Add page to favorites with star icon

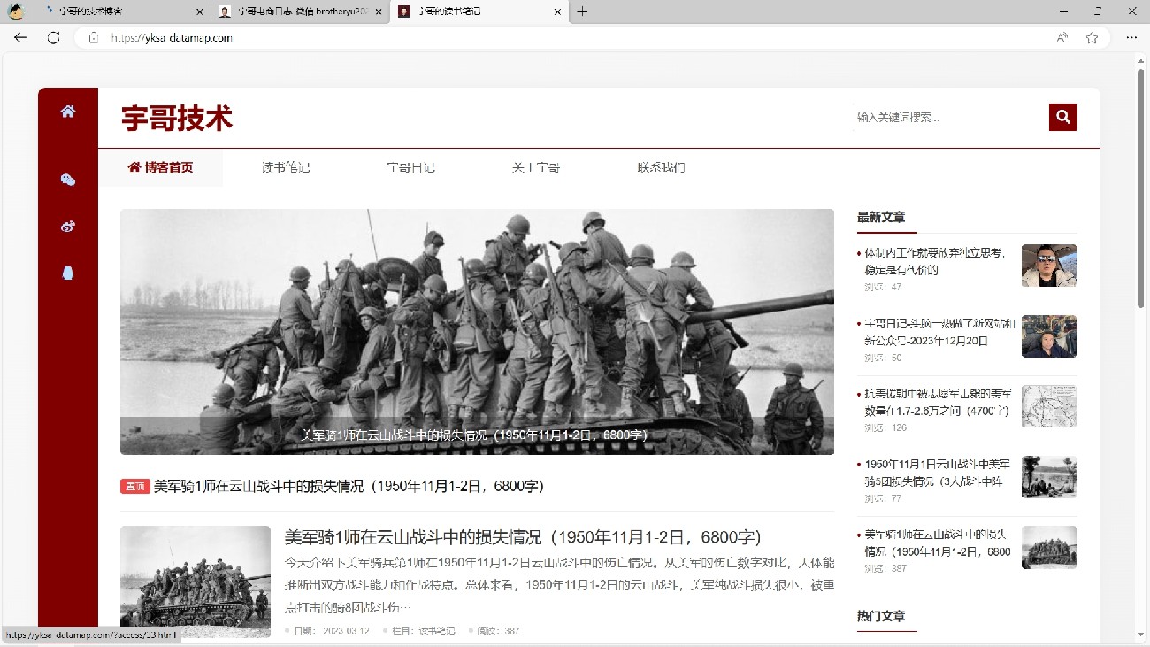click(1092, 38)
